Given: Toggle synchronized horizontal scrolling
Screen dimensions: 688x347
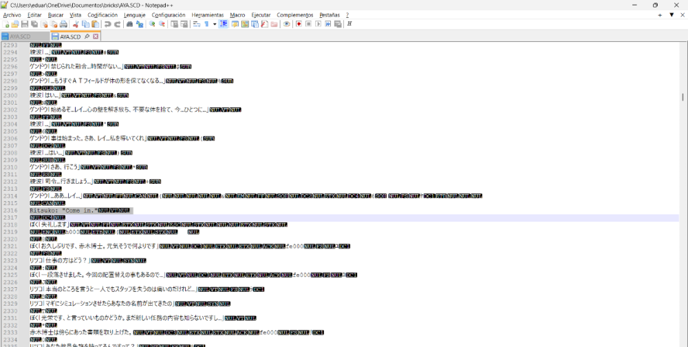Looking at the screenshot, I should 184,23.
